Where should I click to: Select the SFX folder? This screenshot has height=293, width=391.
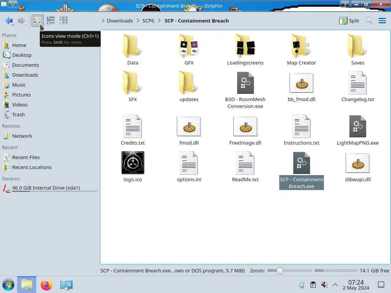click(x=132, y=87)
